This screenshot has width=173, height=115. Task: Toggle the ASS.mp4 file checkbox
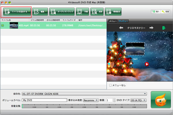(3, 25)
